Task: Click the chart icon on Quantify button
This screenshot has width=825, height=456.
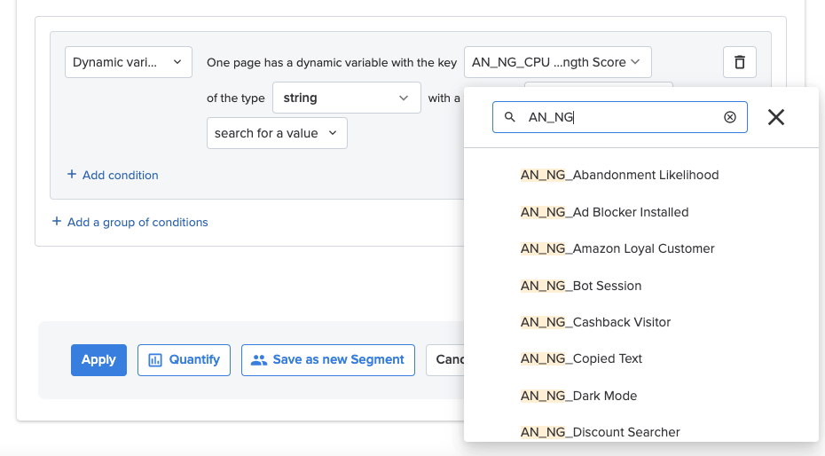Action: [155, 360]
